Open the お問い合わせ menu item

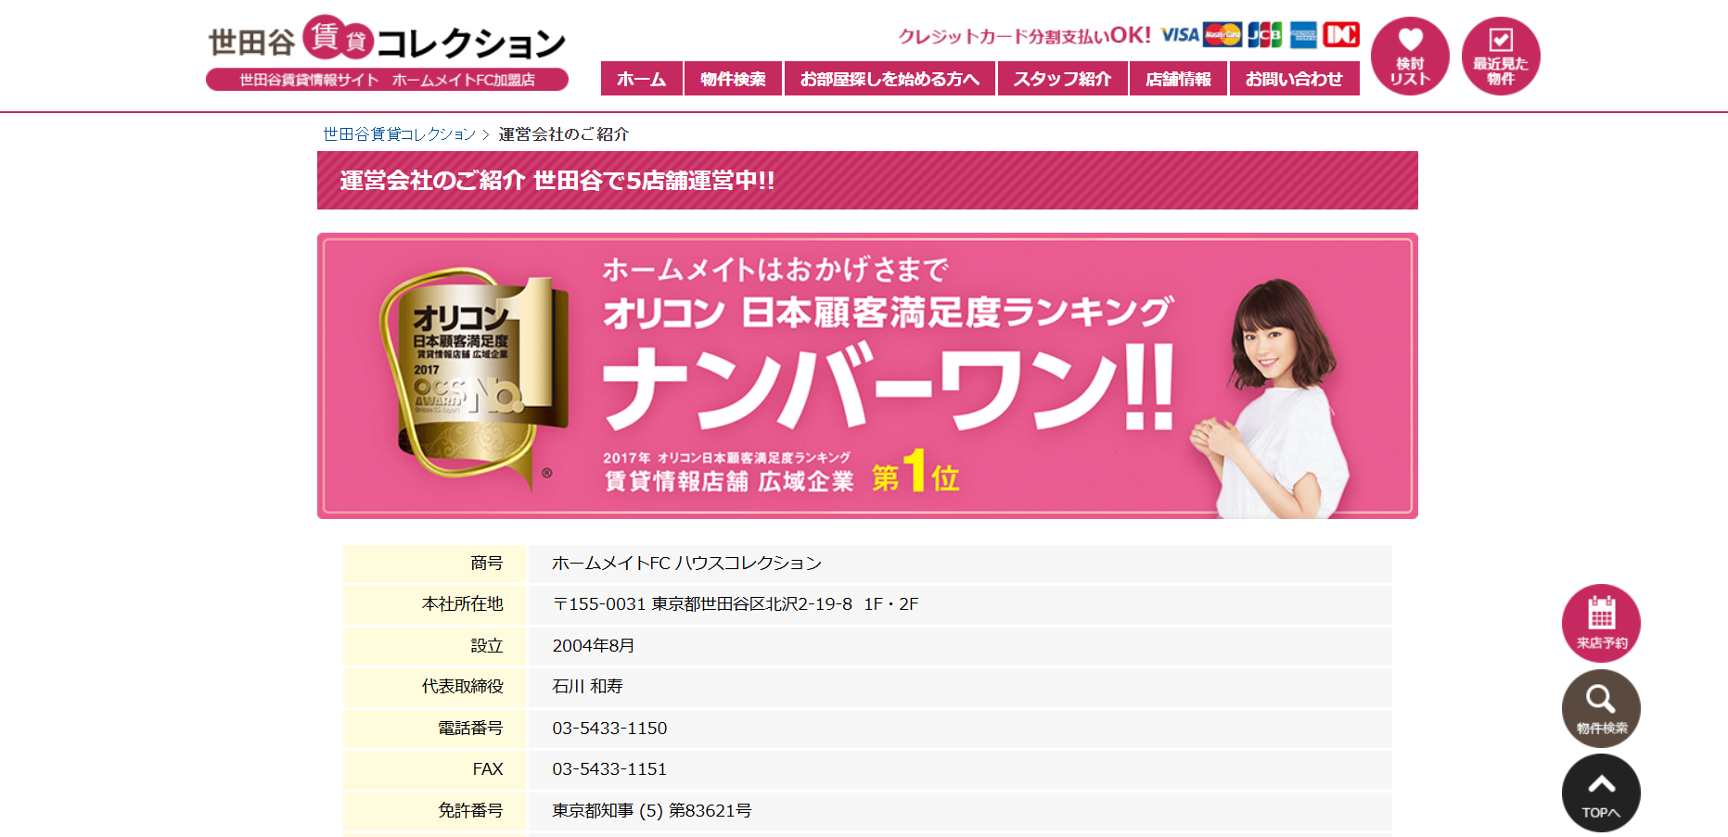click(x=1294, y=79)
